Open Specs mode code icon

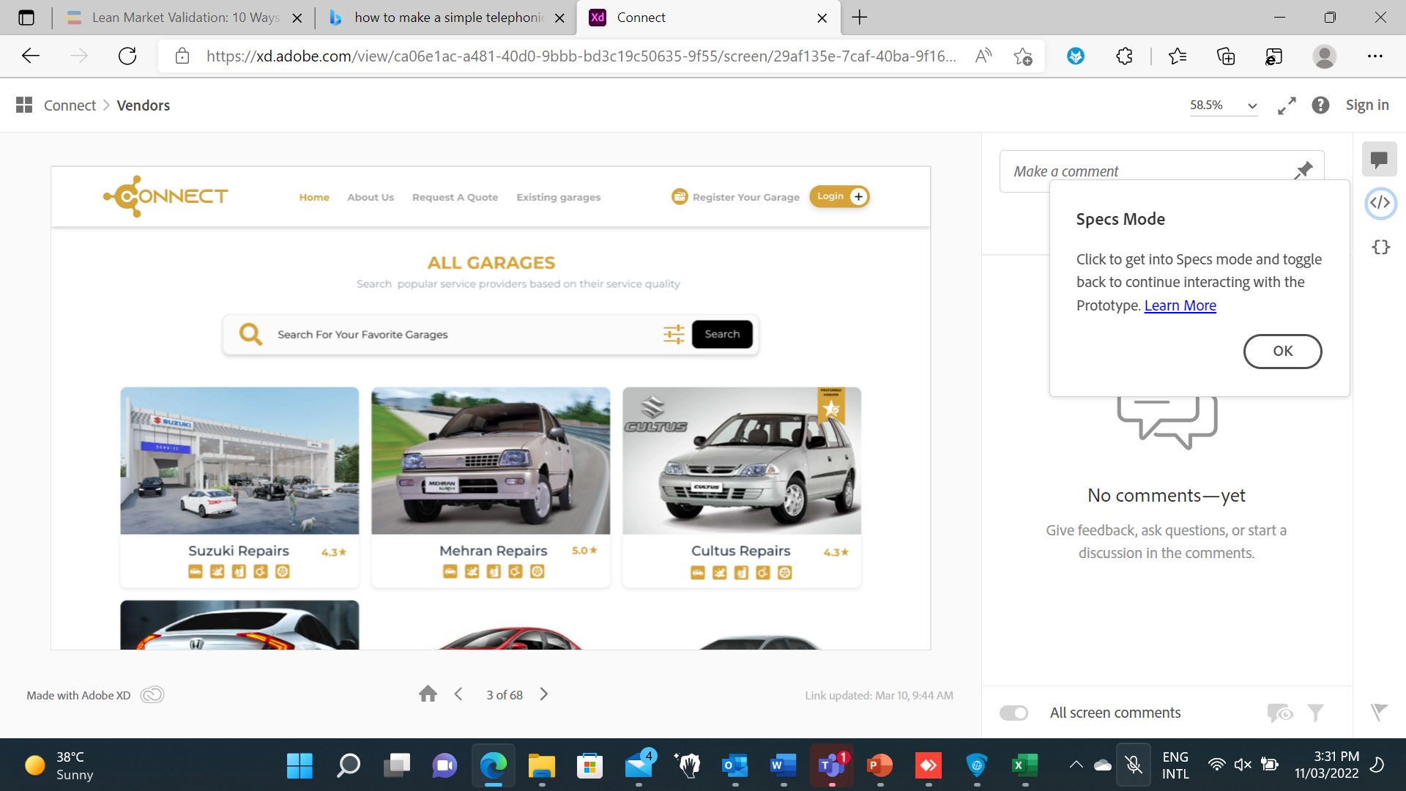[x=1380, y=203]
